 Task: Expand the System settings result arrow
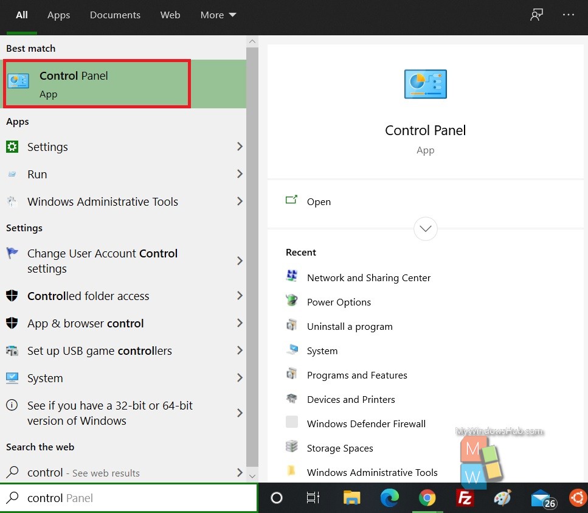[240, 378]
